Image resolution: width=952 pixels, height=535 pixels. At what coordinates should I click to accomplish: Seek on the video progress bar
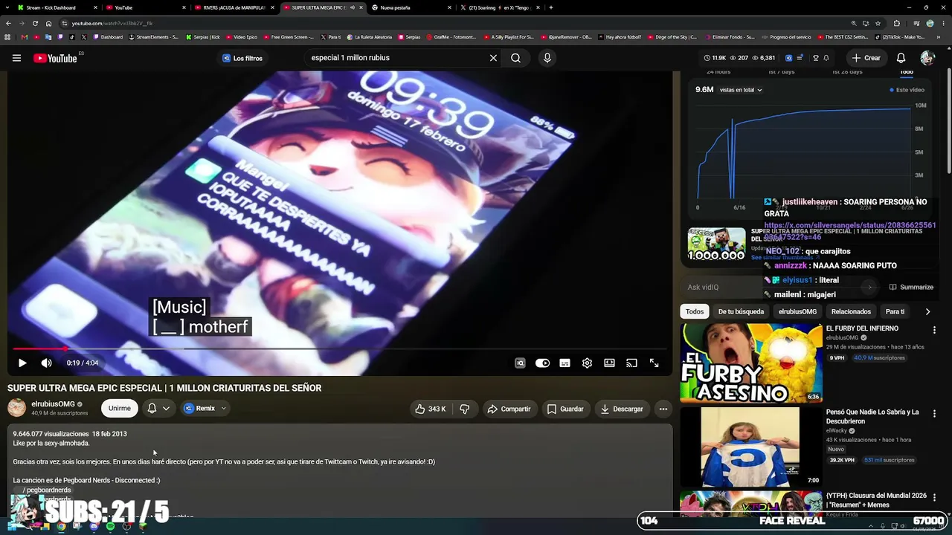[340, 348]
